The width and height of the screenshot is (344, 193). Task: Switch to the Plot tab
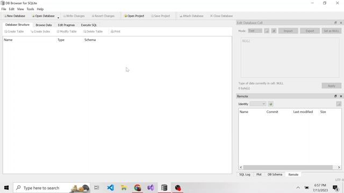click(x=259, y=174)
